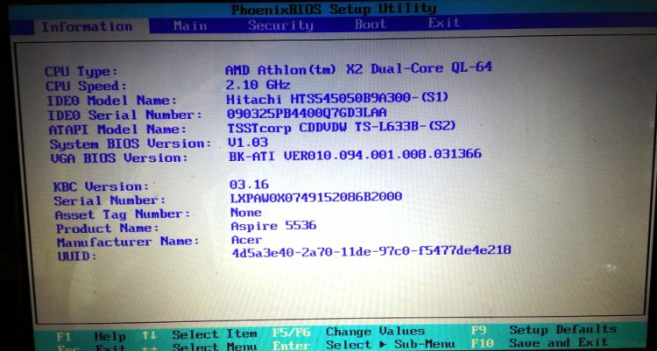Click the CPU Speed label
This screenshot has width=657, height=351.
(86, 87)
